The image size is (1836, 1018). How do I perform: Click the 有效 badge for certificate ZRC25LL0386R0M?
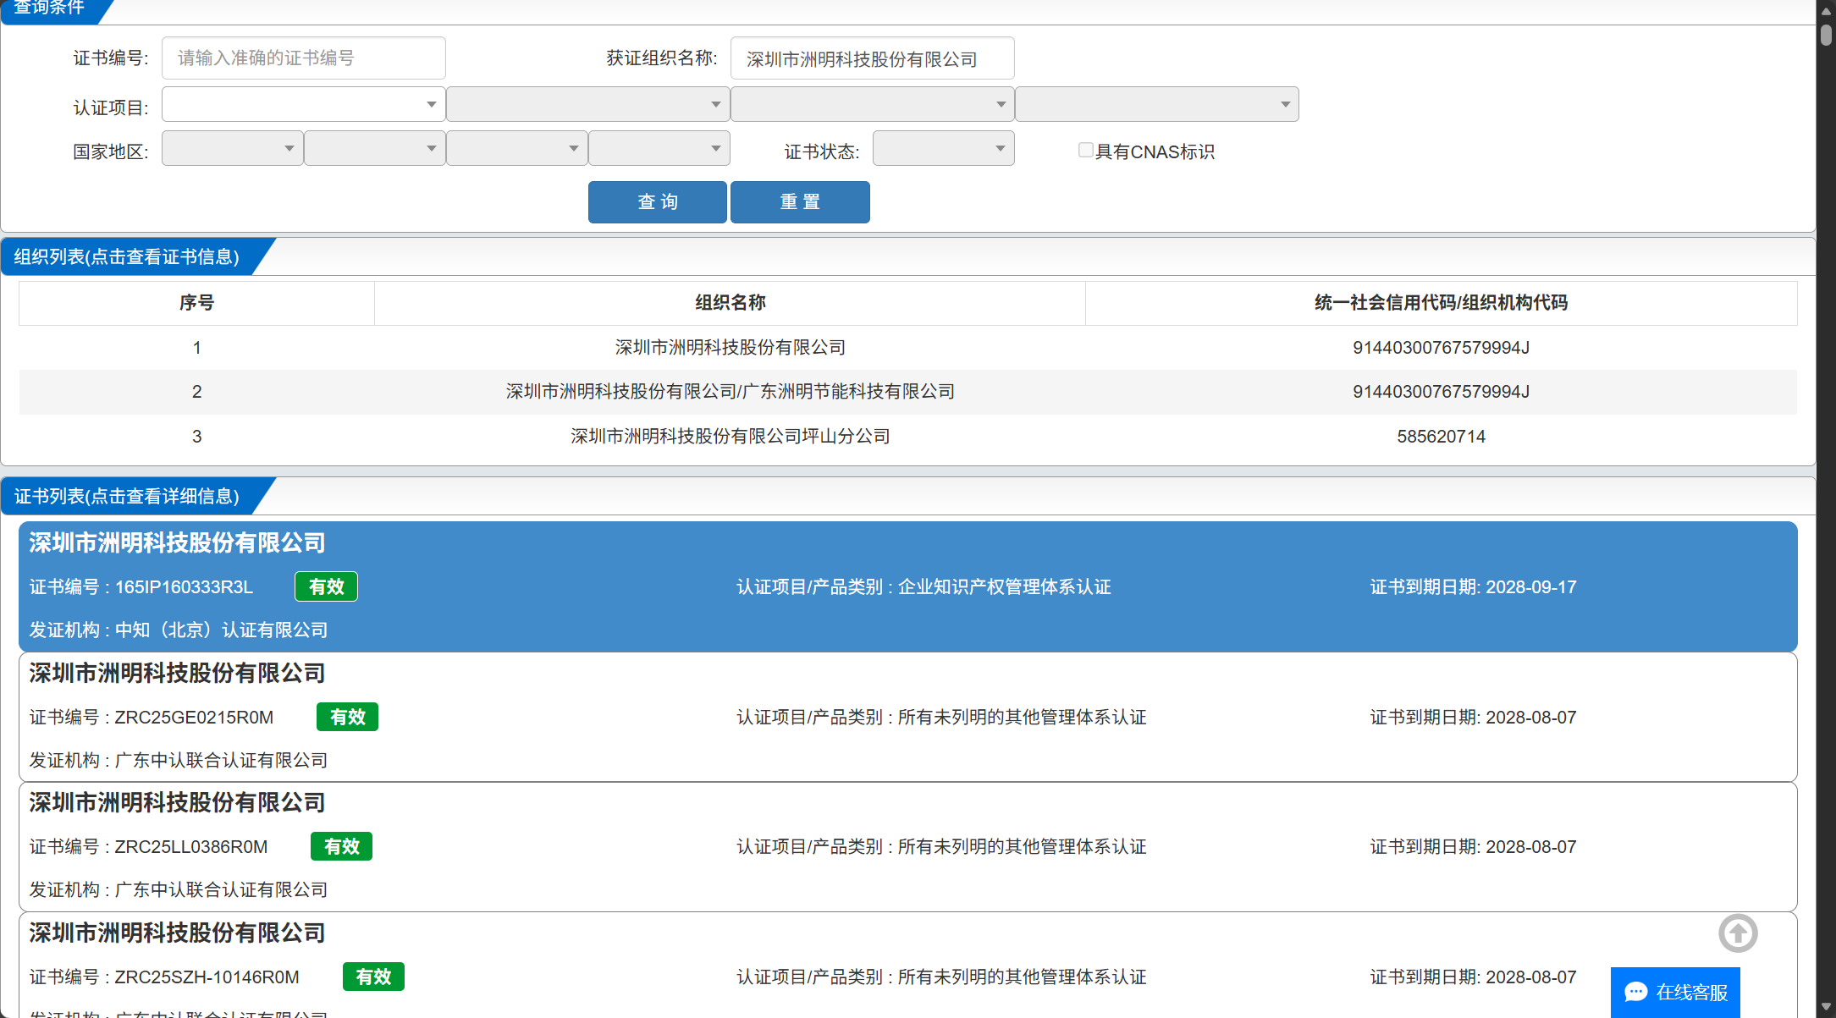click(341, 846)
